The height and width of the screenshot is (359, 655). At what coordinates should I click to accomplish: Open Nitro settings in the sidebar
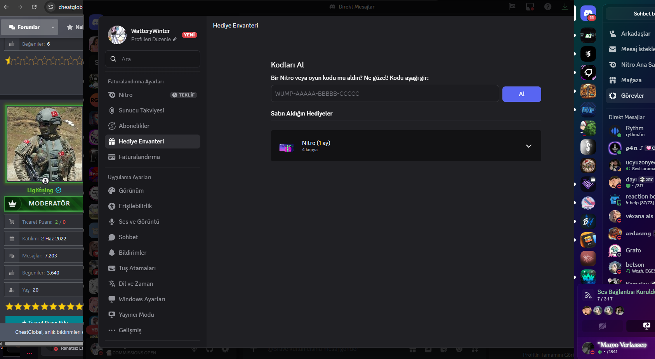click(x=152, y=95)
